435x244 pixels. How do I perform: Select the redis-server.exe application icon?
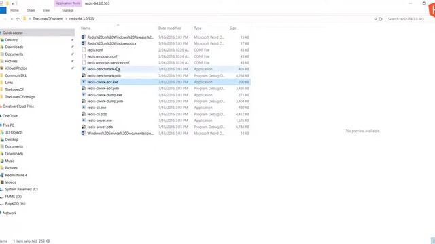tap(84, 121)
